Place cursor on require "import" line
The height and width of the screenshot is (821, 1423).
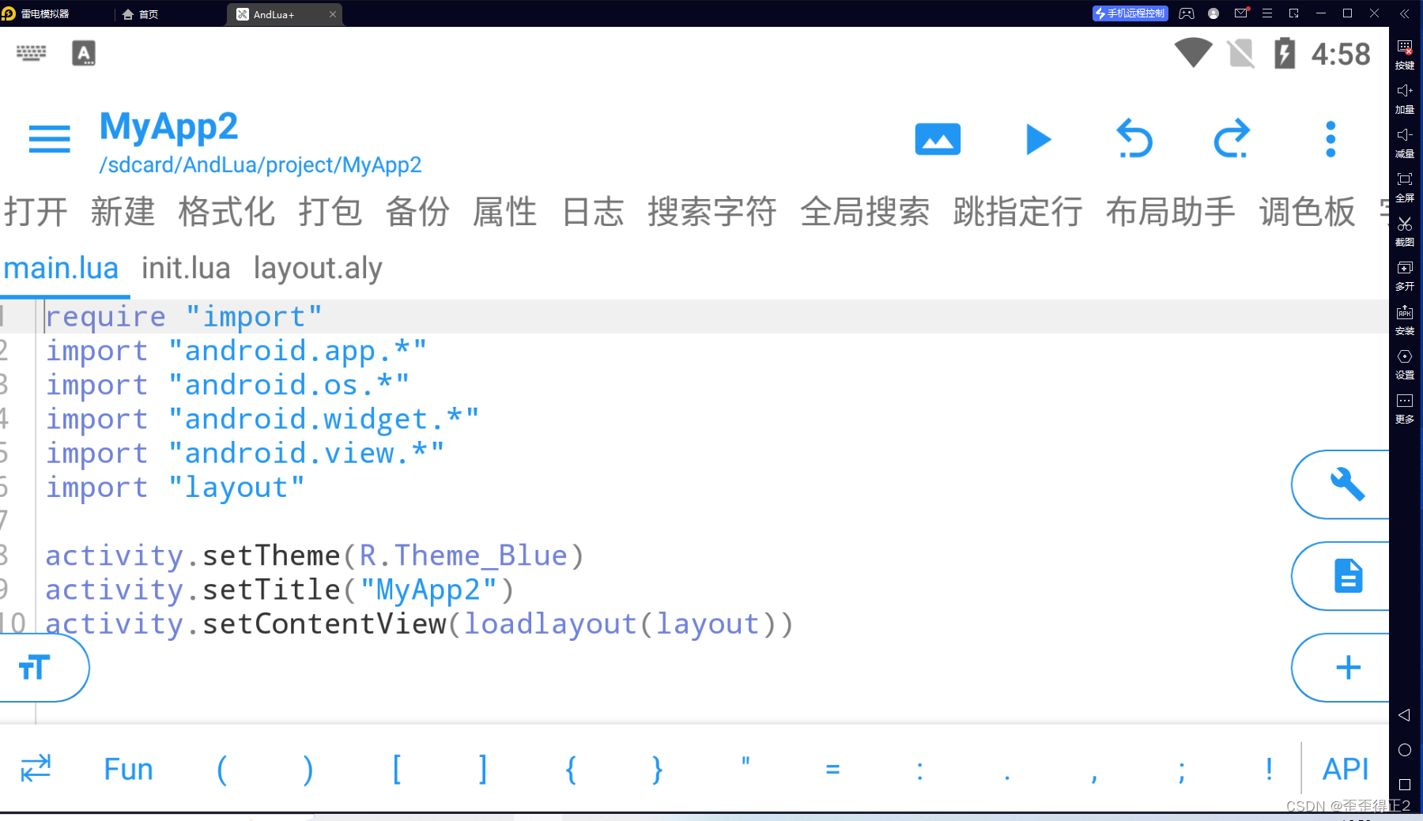[x=183, y=316]
